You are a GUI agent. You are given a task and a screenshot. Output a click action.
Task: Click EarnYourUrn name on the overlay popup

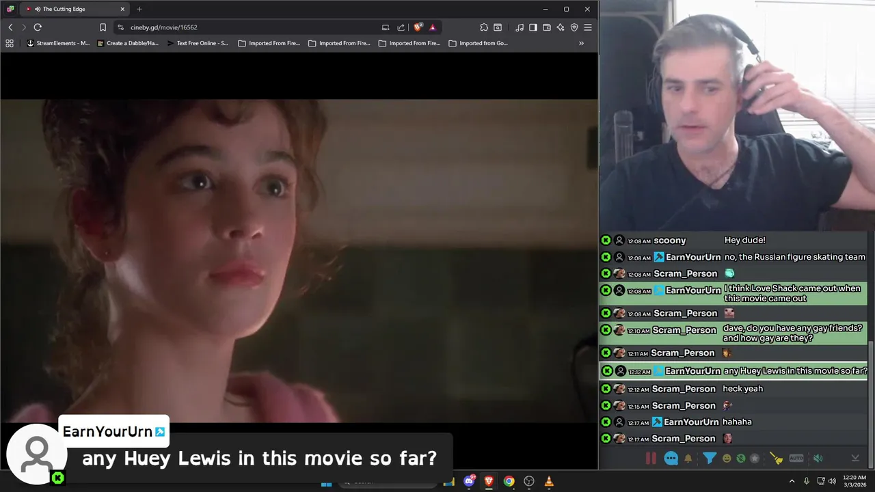click(107, 431)
